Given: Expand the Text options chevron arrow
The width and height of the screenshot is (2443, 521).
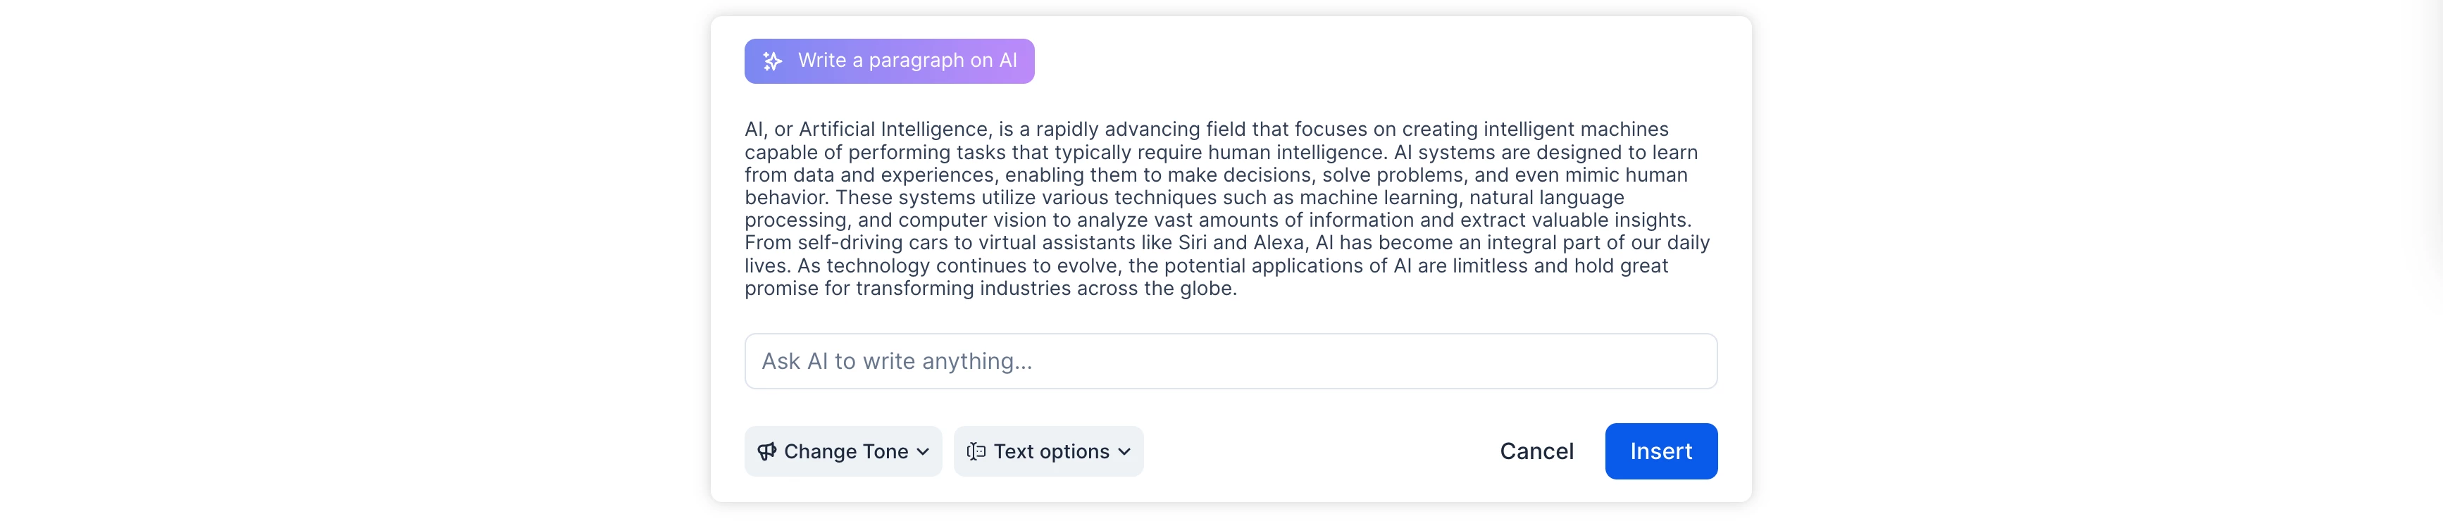Looking at the screenshot, I should (1124, 452).
